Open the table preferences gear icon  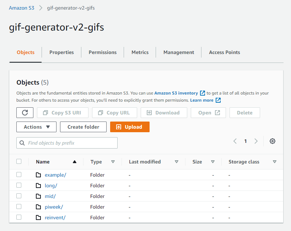tap(272, 141)
